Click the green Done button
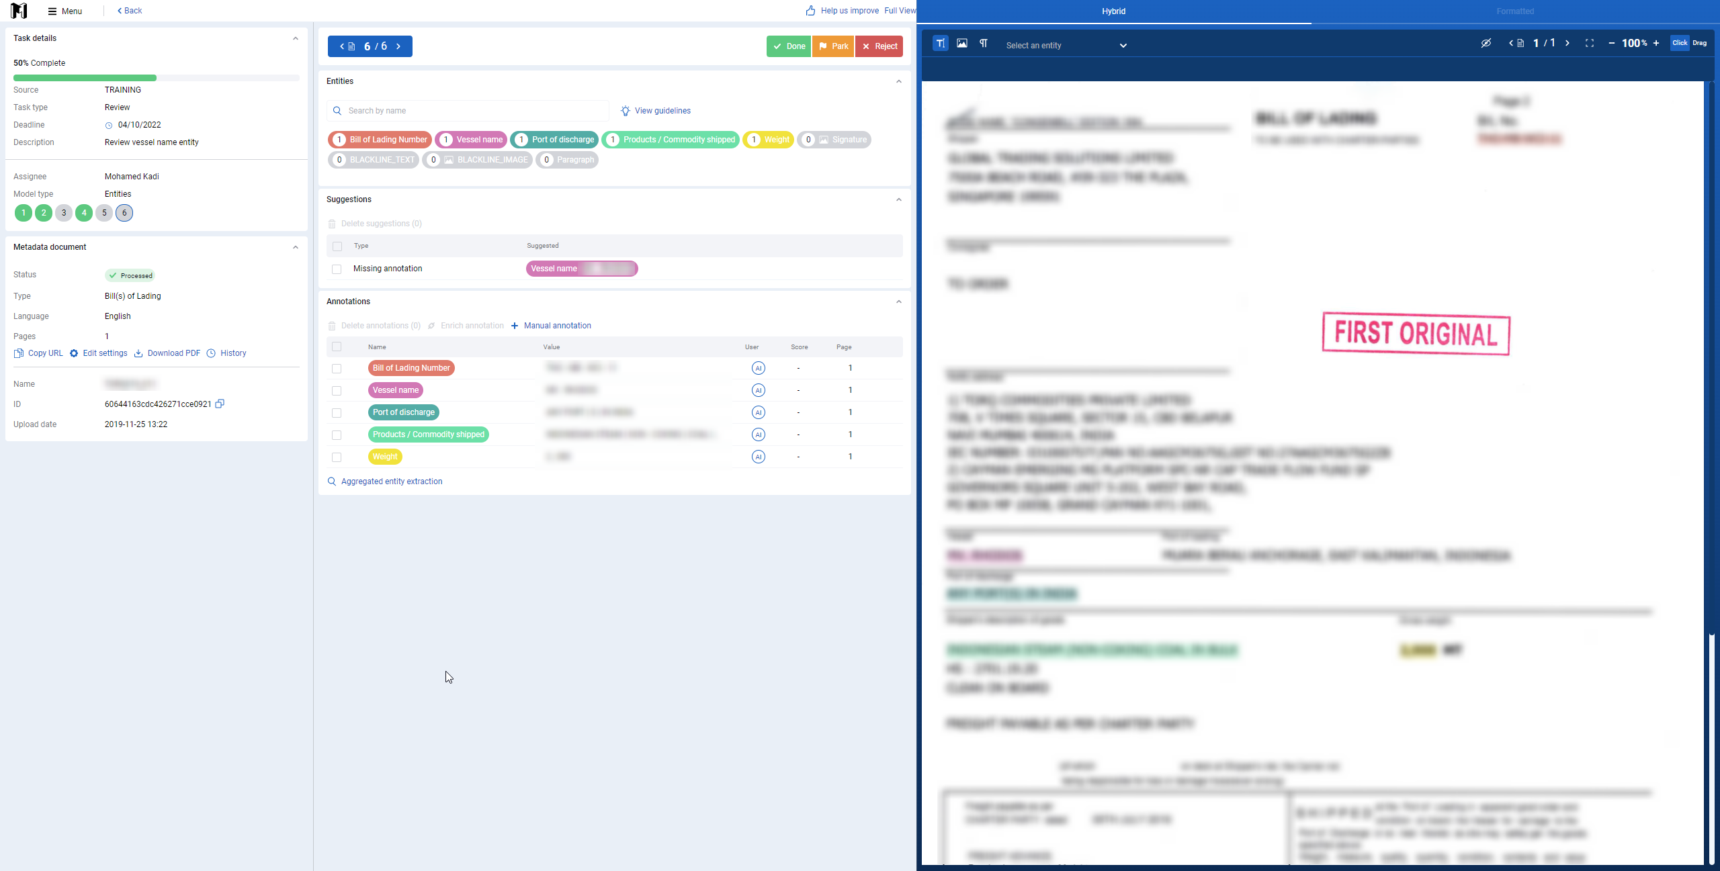 789,46
